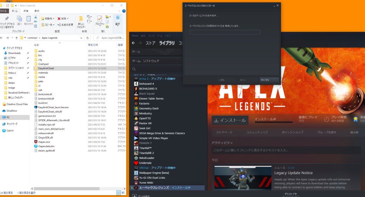This screenshot has height=197, width=365.
Task: Click the Delete (削除) ribbon command
Action: [x=63, y=19]
